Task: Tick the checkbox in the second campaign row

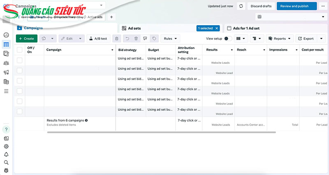Action: [x=19, y=70]
